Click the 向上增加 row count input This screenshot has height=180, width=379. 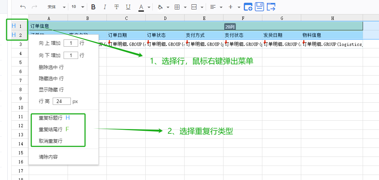coord(71,43)
